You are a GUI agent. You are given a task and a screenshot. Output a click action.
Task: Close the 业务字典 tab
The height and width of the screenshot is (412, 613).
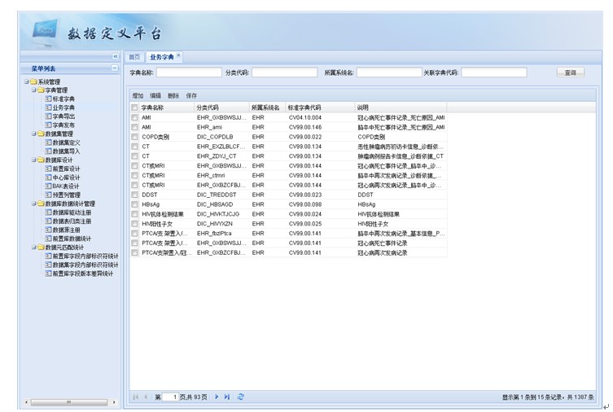click(179, 55)
